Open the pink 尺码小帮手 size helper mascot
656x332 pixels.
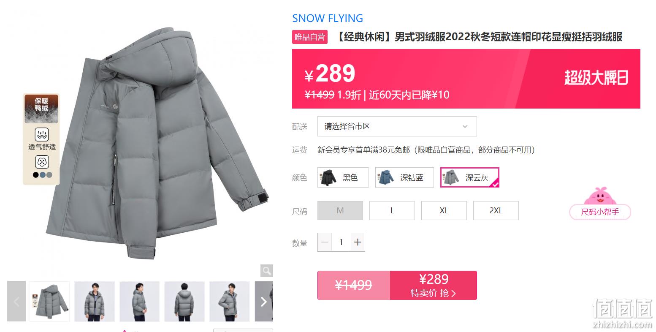coord(600,204)
